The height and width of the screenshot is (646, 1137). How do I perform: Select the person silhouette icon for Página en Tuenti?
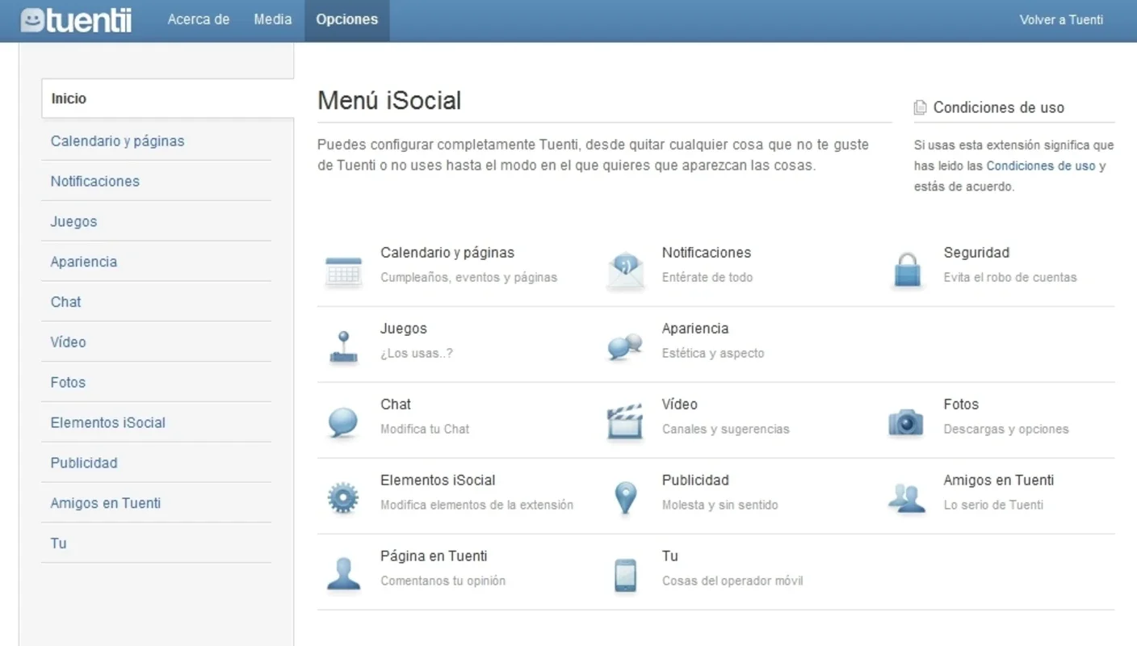tap(343, 573)
